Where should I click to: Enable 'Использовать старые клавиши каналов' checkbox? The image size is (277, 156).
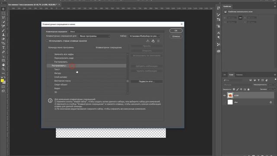(x=47, y=41)
